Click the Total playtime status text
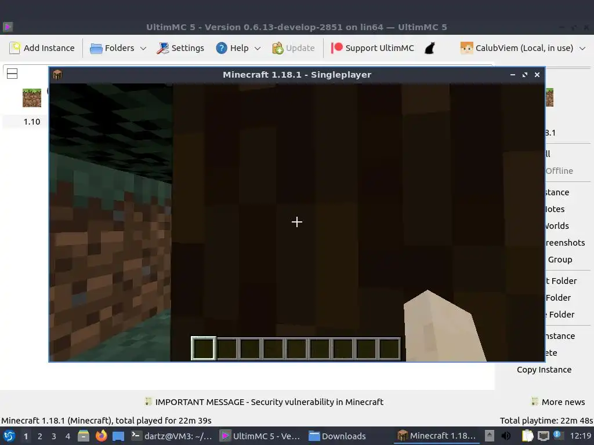The image size is (594, 445). [x=546, y=421]
